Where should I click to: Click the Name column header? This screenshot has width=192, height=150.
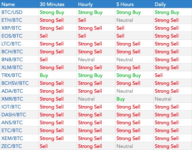click(8, 4)
